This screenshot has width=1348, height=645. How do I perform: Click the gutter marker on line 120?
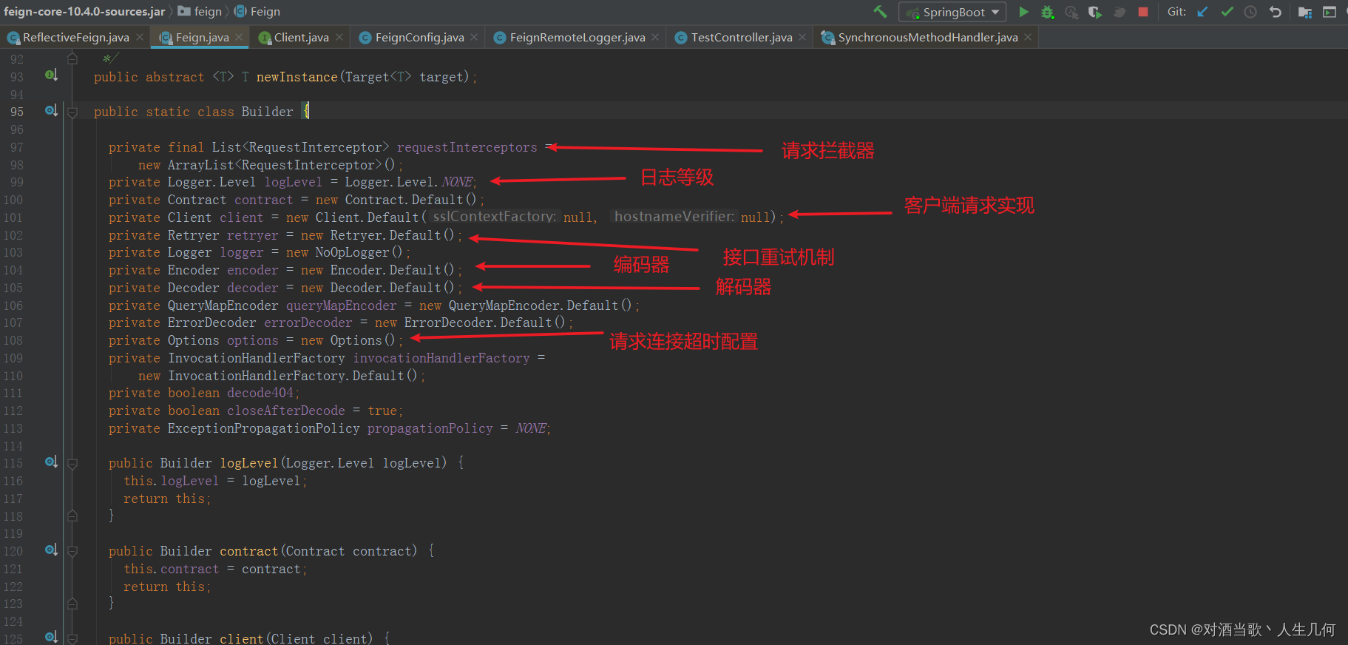51,550
